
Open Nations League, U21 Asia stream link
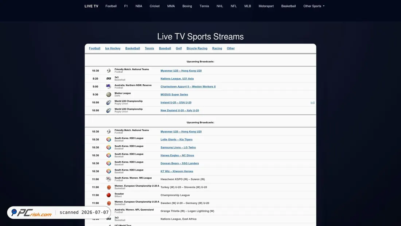click(177, 78)
